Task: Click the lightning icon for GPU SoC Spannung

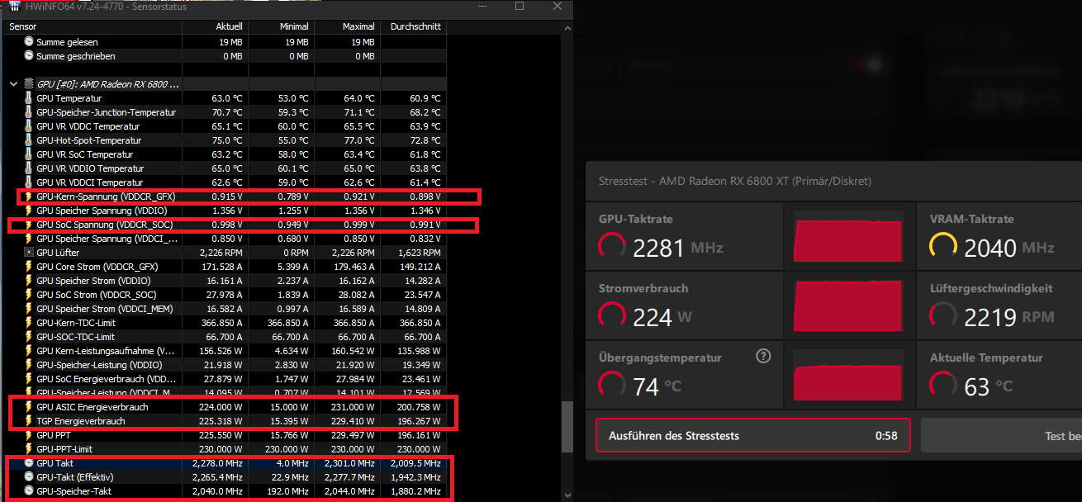Action: click(30, 225)
